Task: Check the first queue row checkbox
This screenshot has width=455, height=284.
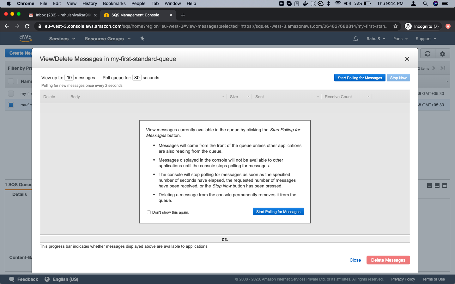Action: coord(11,93)
